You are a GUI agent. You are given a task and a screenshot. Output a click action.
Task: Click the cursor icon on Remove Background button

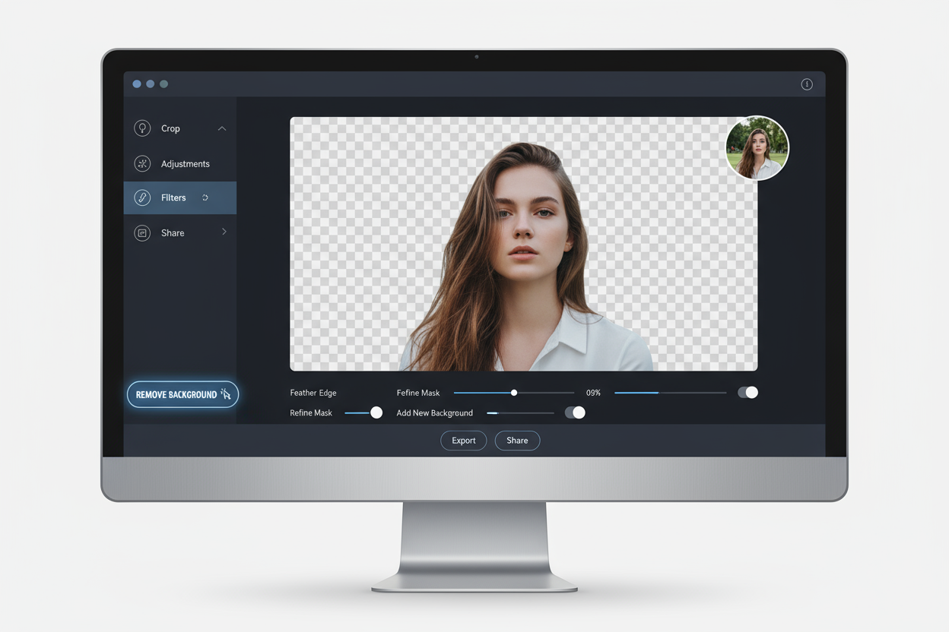point(226,394)
